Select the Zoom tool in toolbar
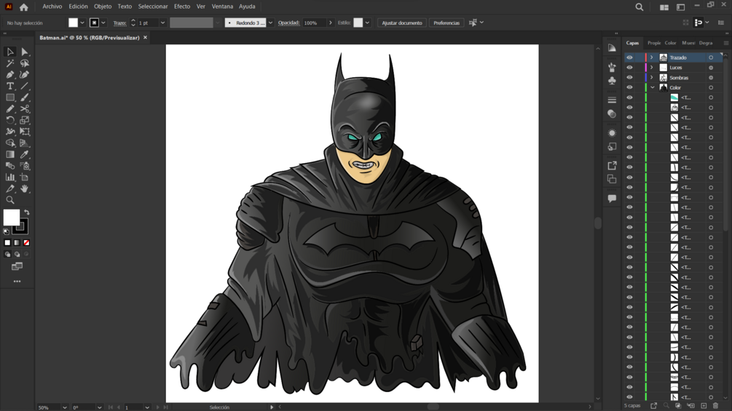The height and width of the screenshot is (411, 732). [x=10, y=200]
